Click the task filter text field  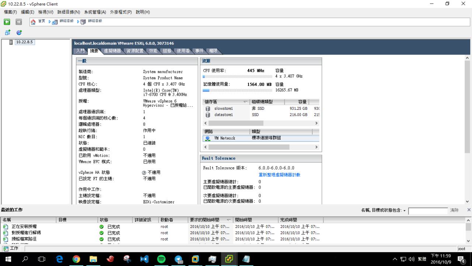pyautogui.click(x=428, y=211)
